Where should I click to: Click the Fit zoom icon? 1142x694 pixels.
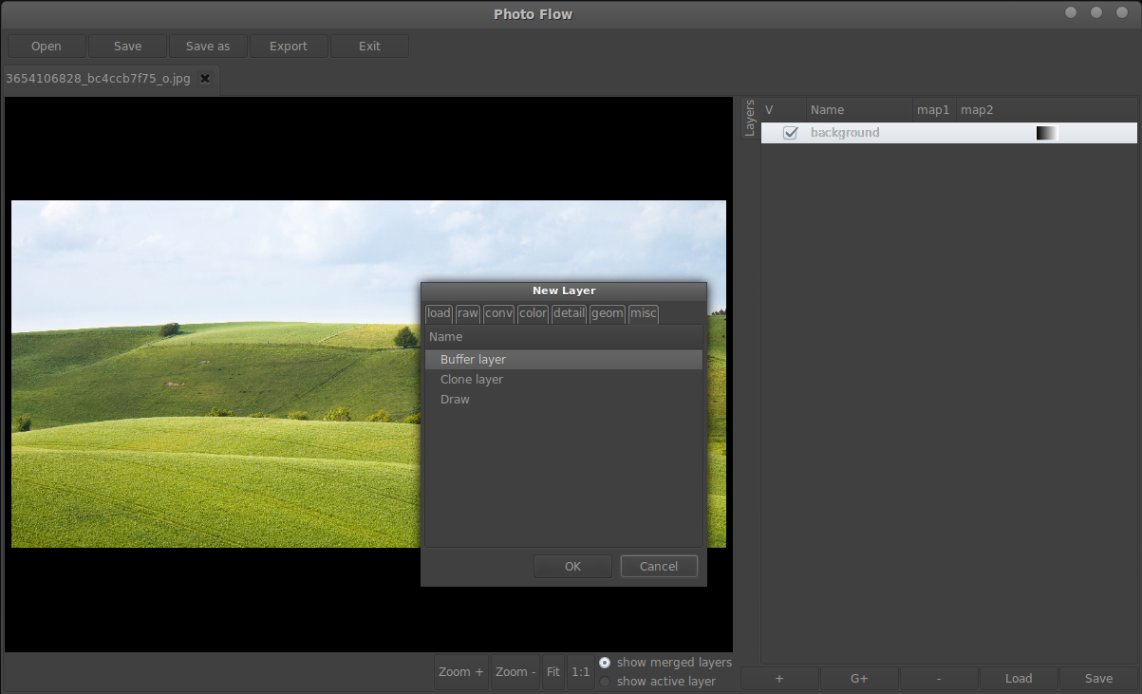(552, 671)
